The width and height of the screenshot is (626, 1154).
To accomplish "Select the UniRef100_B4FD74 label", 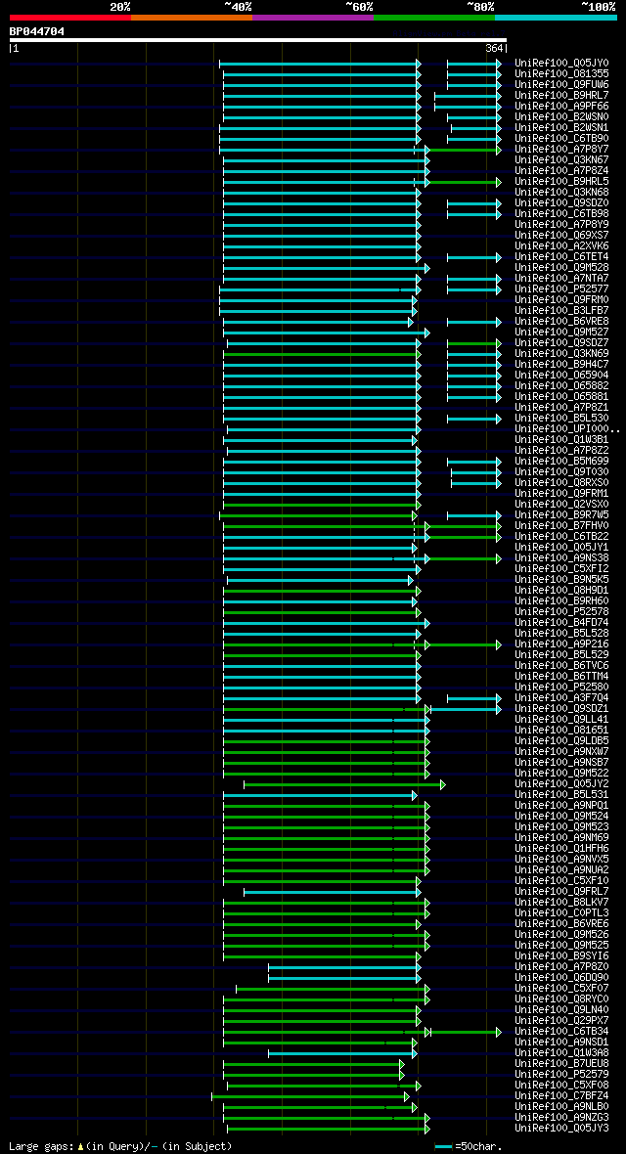I will 561,623.
